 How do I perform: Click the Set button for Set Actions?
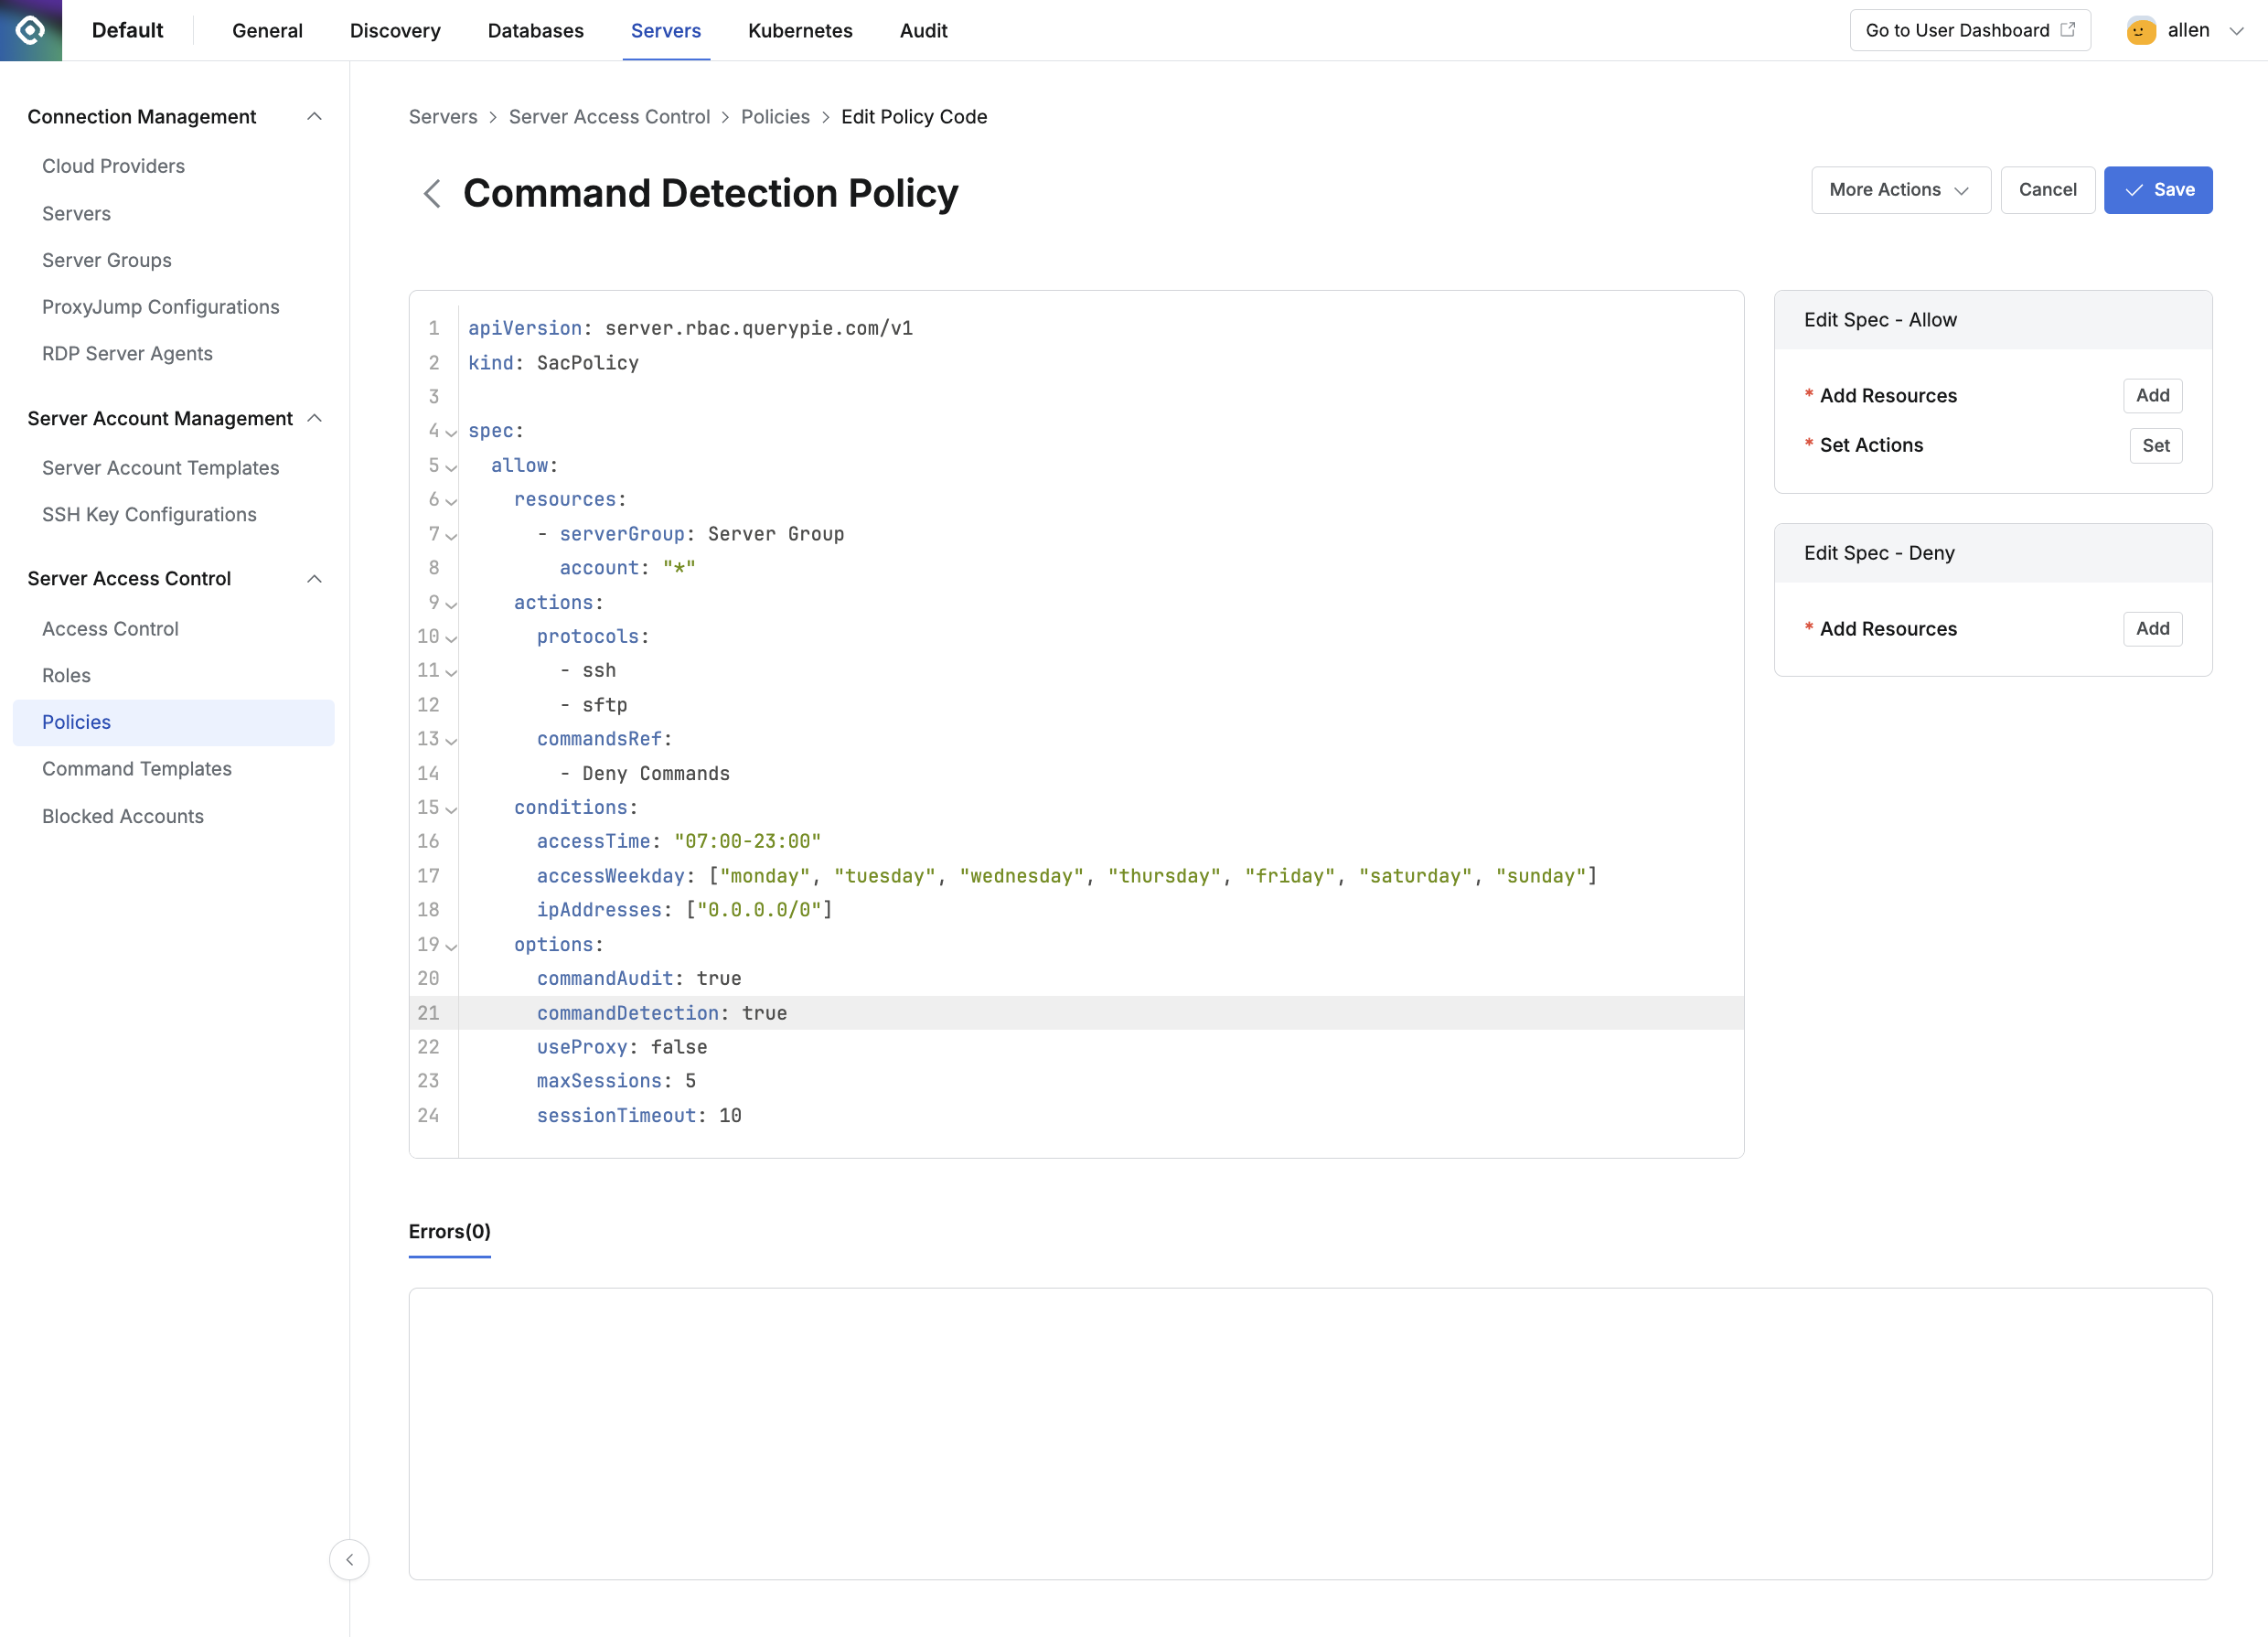2156,446
